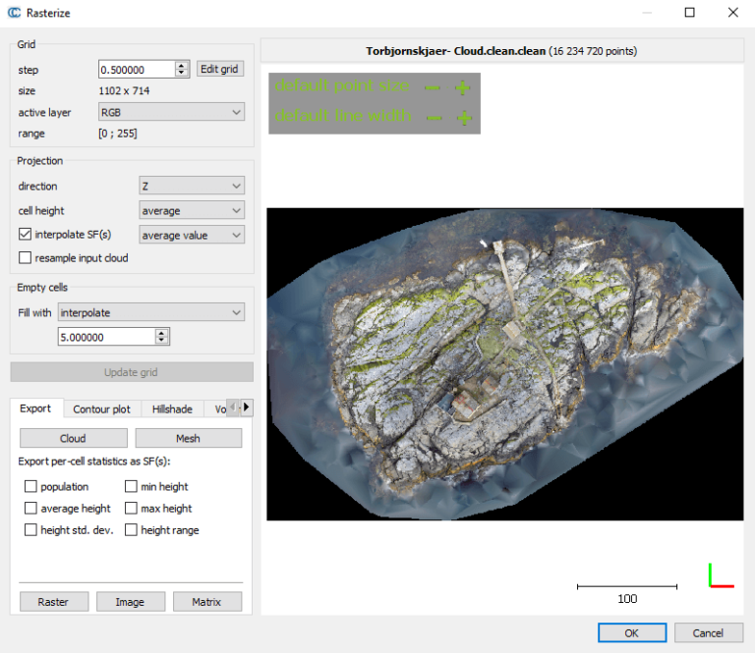Click the grid step value field
Image resolution: width=755 pixels, height=653 pixels.
coord(137,70)
